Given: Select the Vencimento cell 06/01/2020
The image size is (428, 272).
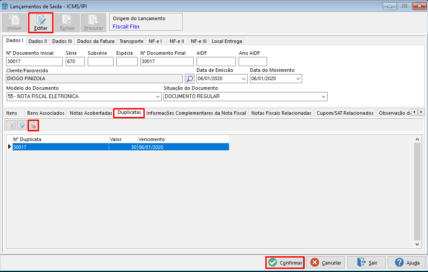Looking at the screenshot, I should [x=183, y=147].
